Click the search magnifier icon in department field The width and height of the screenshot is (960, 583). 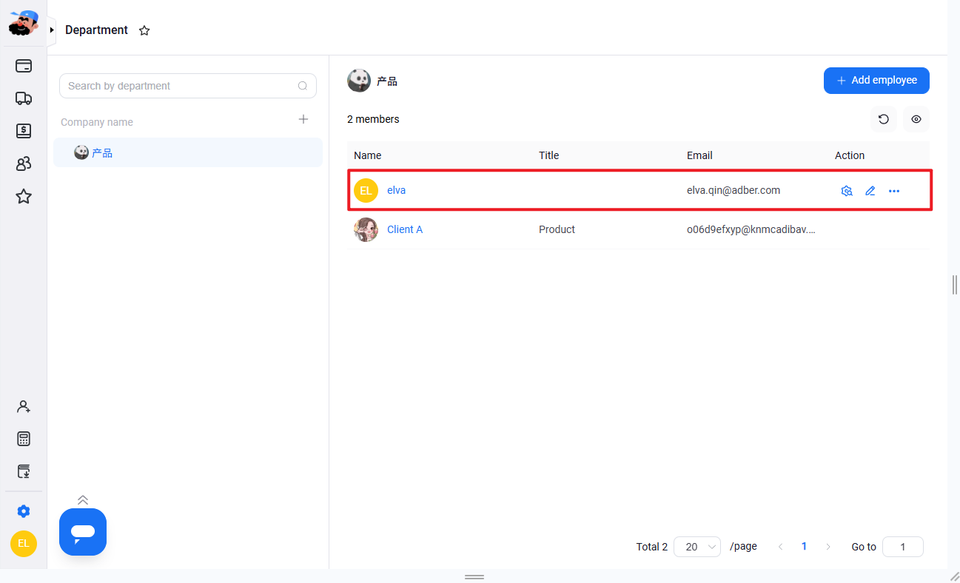coord(303,86)
